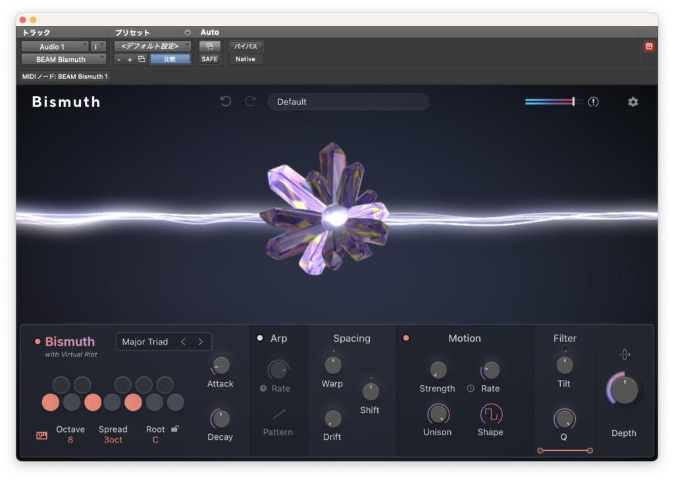
Task: Click the undo arrow icon
Action: click(x=226, y=101)
